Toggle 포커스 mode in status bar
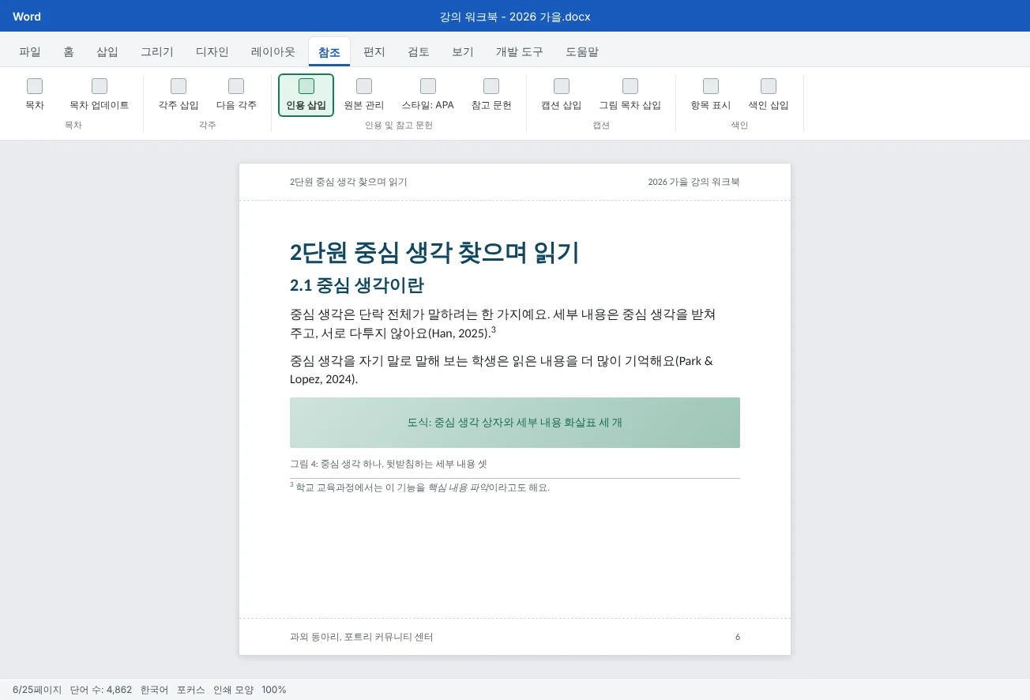1030x700 pixels. point(191,690)
